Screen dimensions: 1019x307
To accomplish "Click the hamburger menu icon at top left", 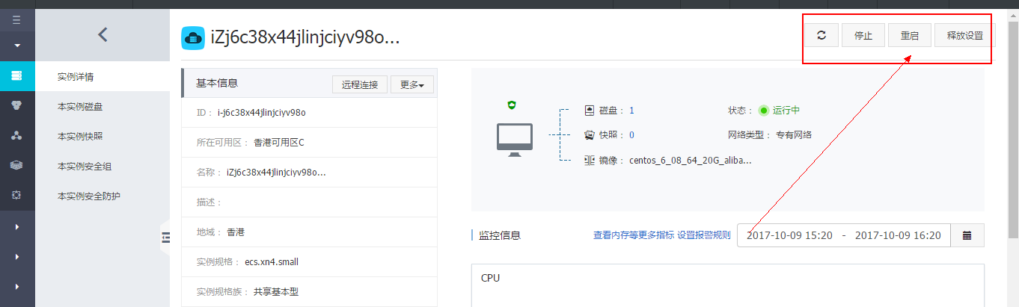I will coord(16,20).
